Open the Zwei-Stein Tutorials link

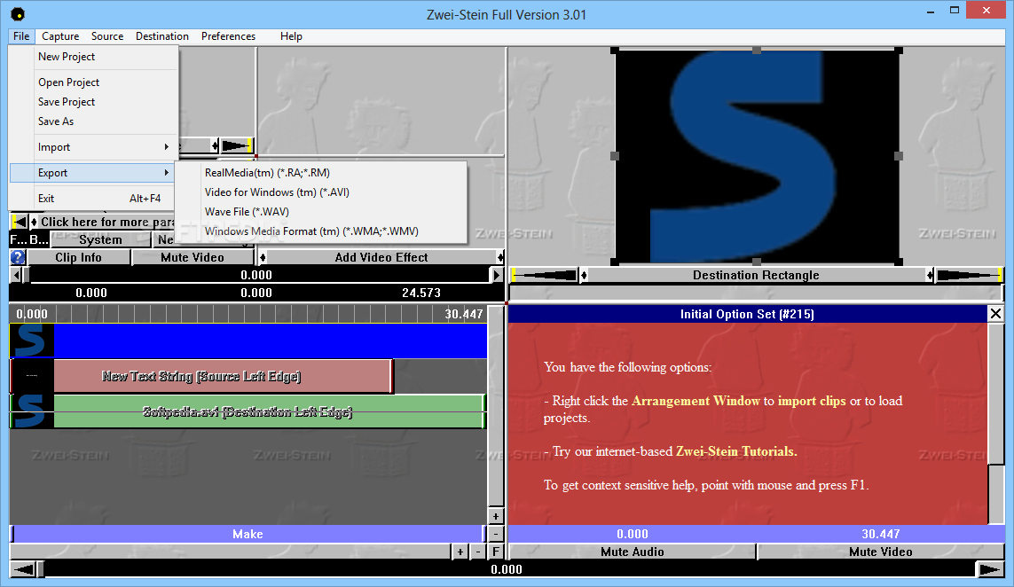(736, 451)
